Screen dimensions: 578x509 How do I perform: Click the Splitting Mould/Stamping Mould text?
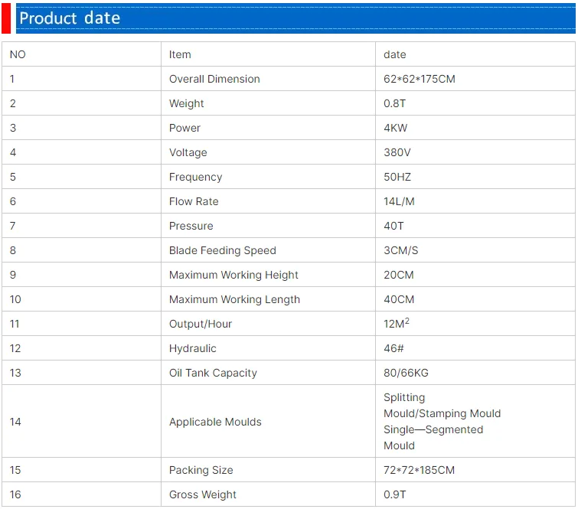pos(442,406)
